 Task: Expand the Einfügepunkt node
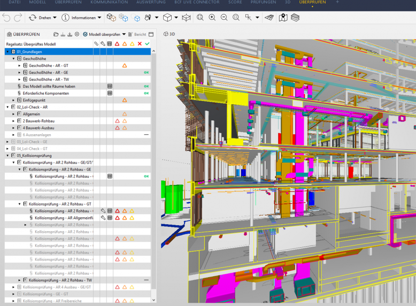13,100
